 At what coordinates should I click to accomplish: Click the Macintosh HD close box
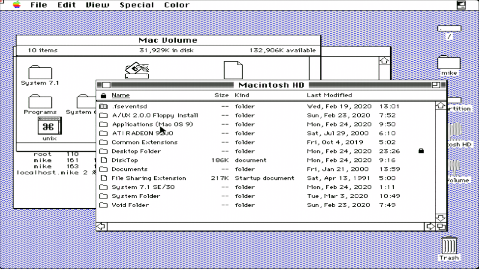pos(106,85)
